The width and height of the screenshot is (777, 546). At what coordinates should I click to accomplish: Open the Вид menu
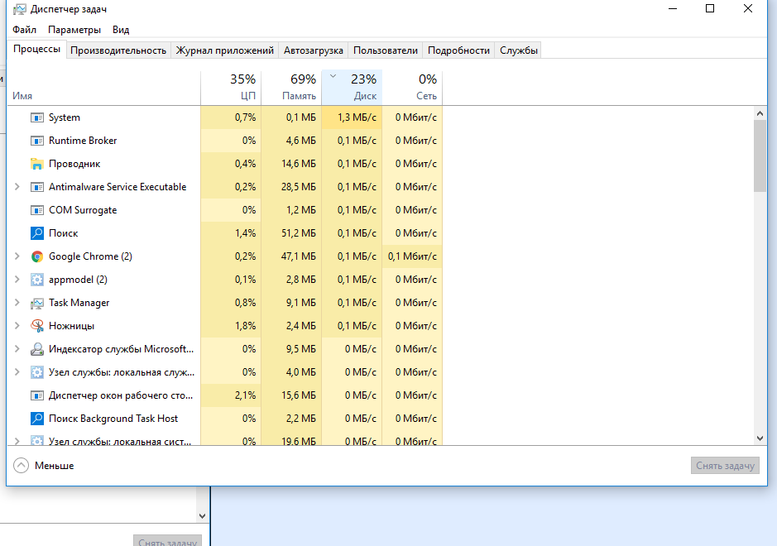[121, 30]
